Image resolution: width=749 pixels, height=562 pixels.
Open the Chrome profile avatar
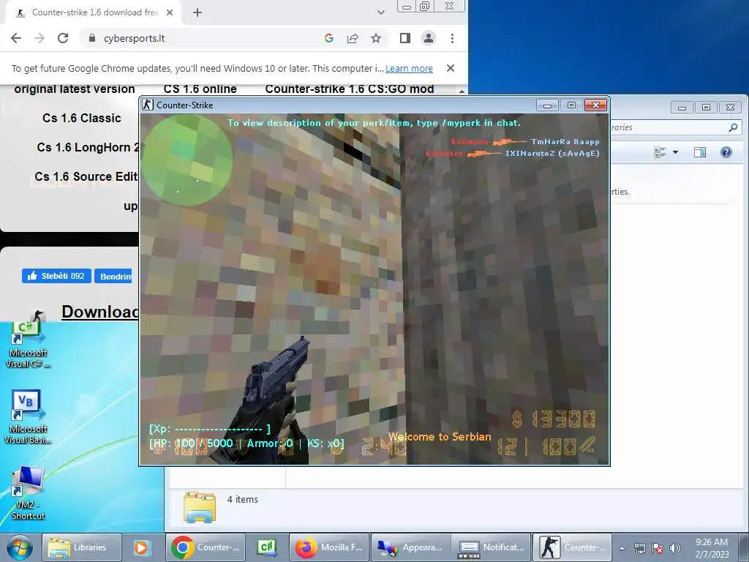click(429, 38)
